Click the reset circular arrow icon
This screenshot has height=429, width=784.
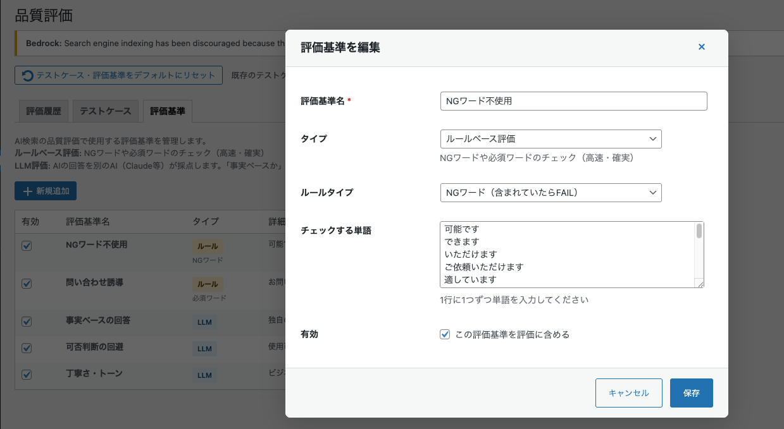[28, 76]
